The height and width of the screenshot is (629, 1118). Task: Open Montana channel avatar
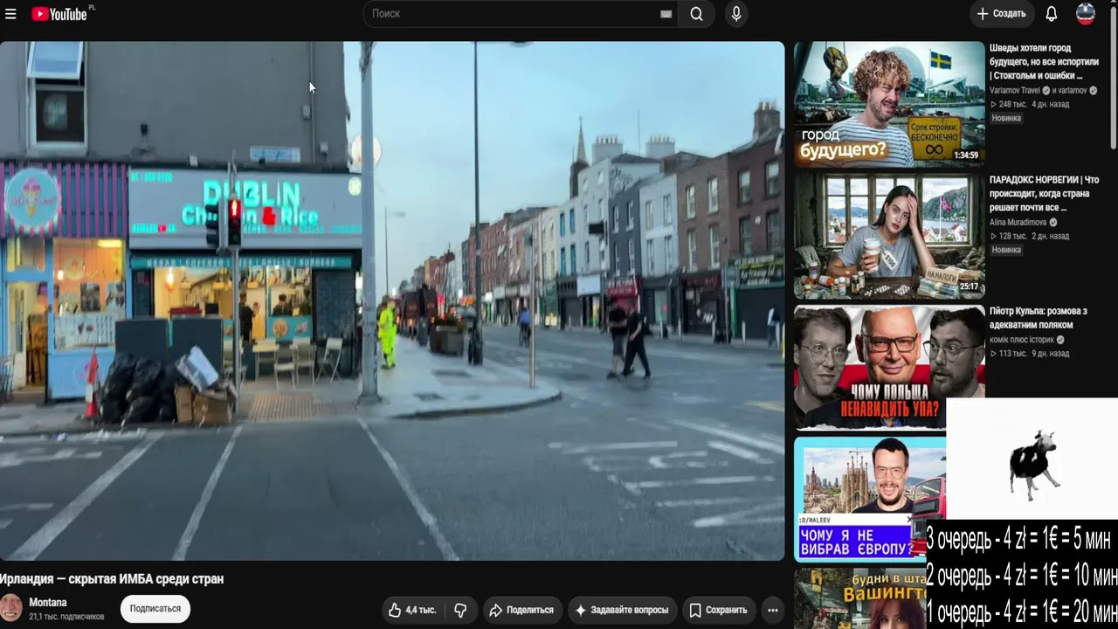coord(10,608)
